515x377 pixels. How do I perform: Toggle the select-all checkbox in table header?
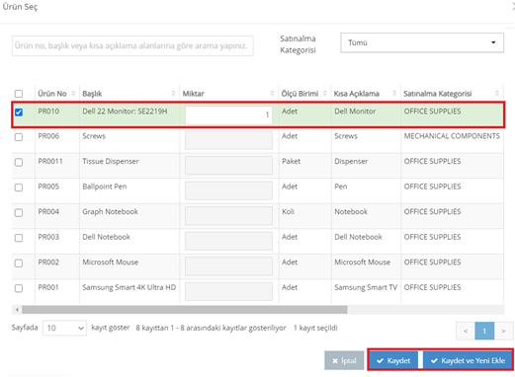19,94
